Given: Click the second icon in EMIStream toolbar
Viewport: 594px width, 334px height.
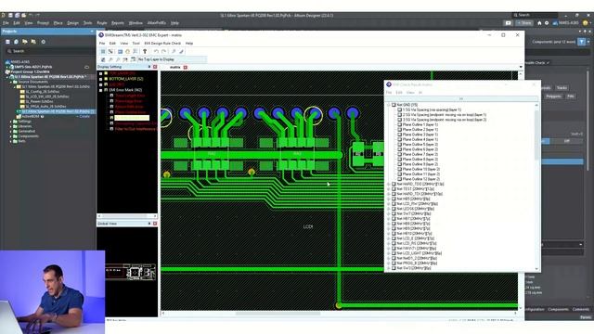Looking at the screenshot, I should 110,51.
